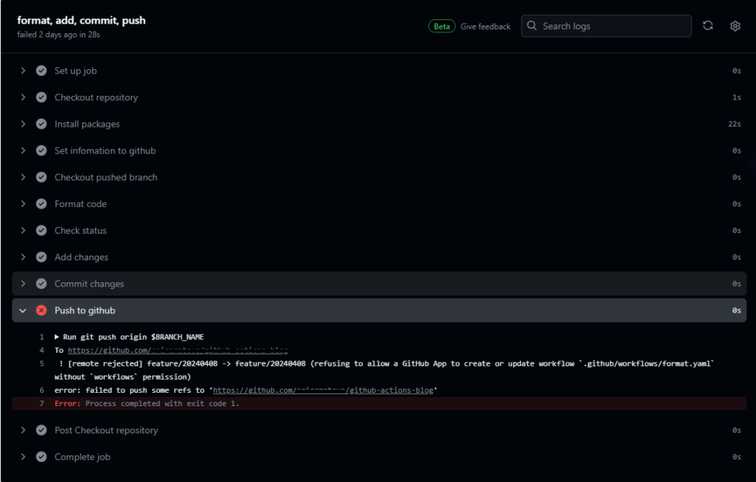Click success check icon for Check status
This screenshot has height=482, width=756.
(41, 231)
